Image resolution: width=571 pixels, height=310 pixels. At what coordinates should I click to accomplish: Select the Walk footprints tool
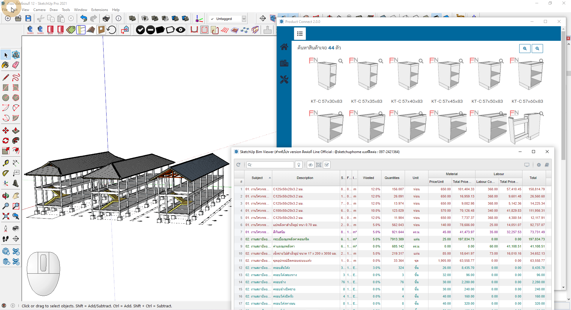pyautogui.click(x=5, y=239)
